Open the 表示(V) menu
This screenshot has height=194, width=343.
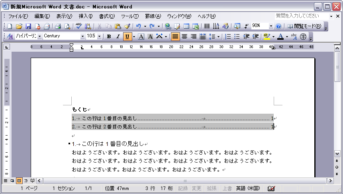point(64,16)
